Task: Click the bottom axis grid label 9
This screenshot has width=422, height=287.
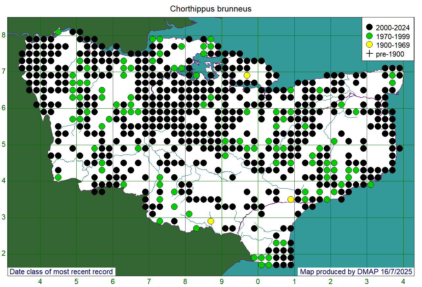Action: click(x=222, y=282)
